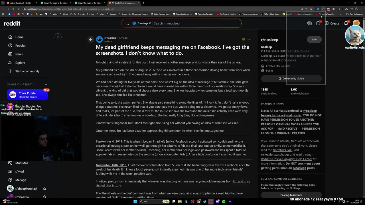Open the Chao bookmarks folder
The image size is (365, 205).
[101, 14]
